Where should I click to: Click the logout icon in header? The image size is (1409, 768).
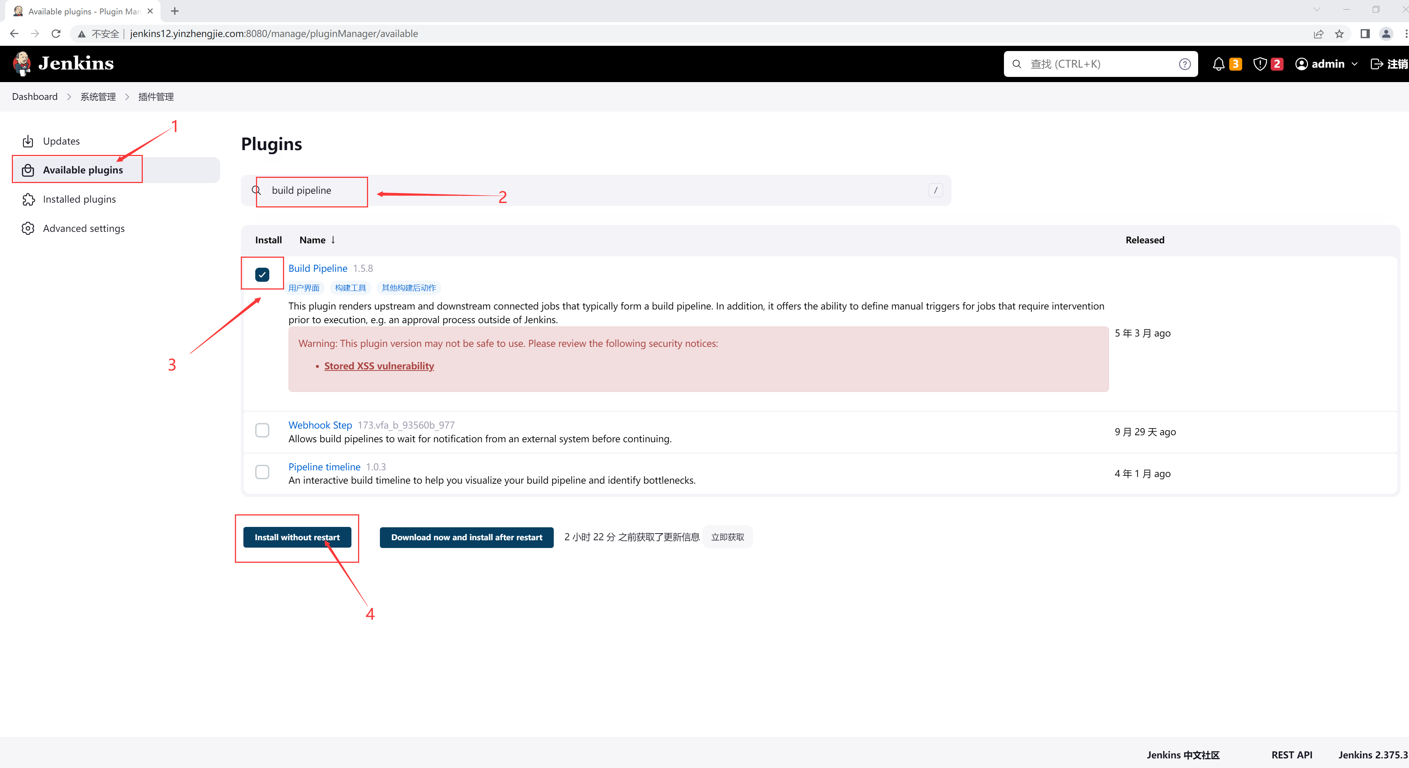[1376, 64]
